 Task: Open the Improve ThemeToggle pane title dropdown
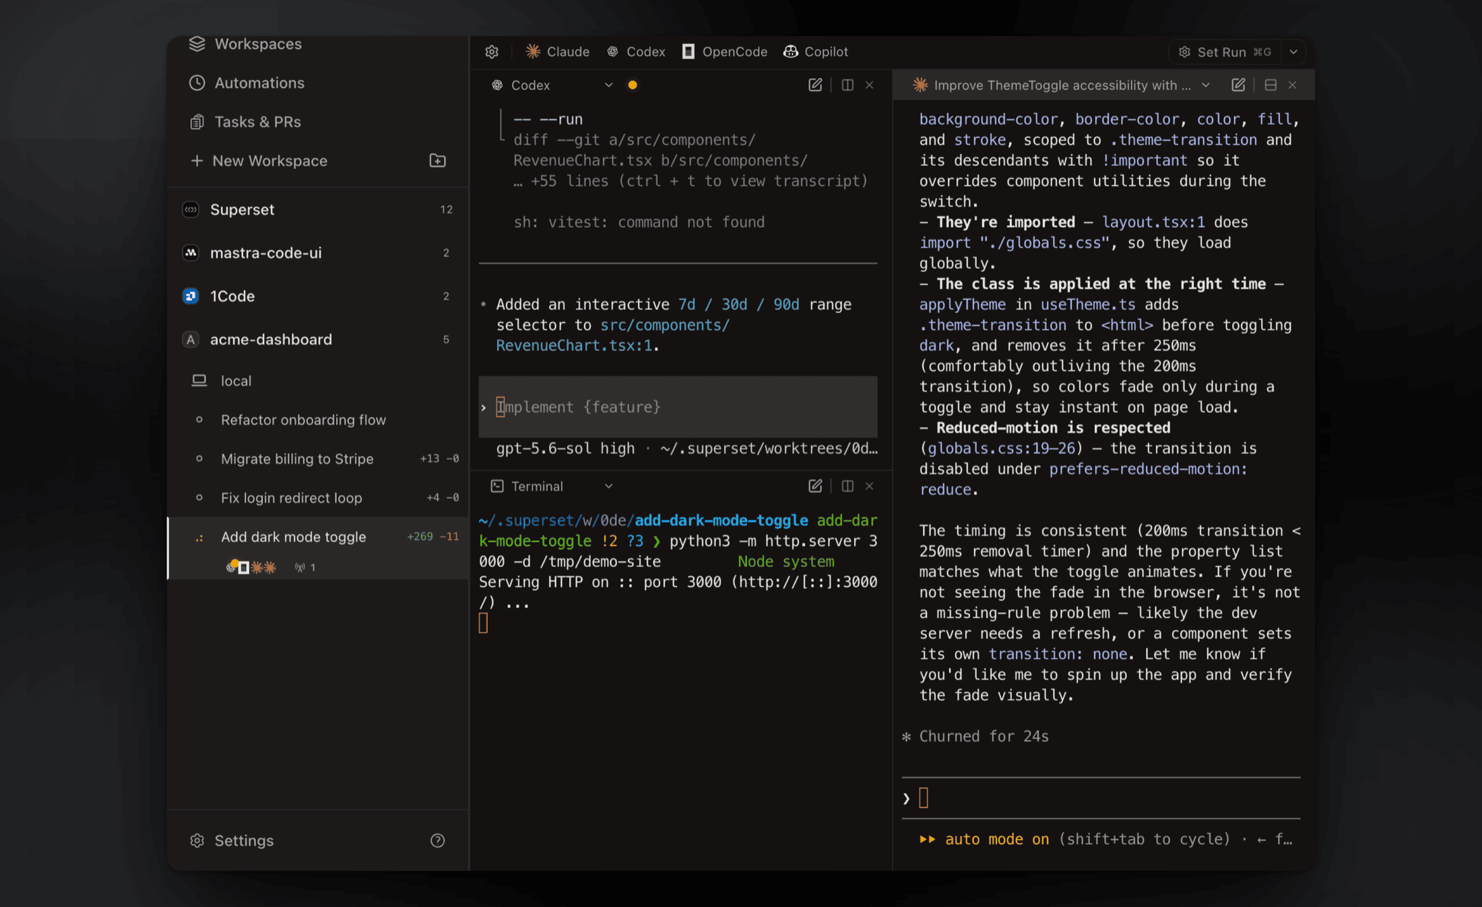click(x=1206, y=85)
